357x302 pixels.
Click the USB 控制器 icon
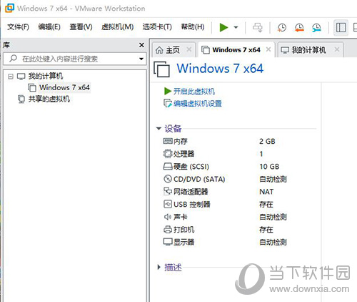[x=168, y=204]
